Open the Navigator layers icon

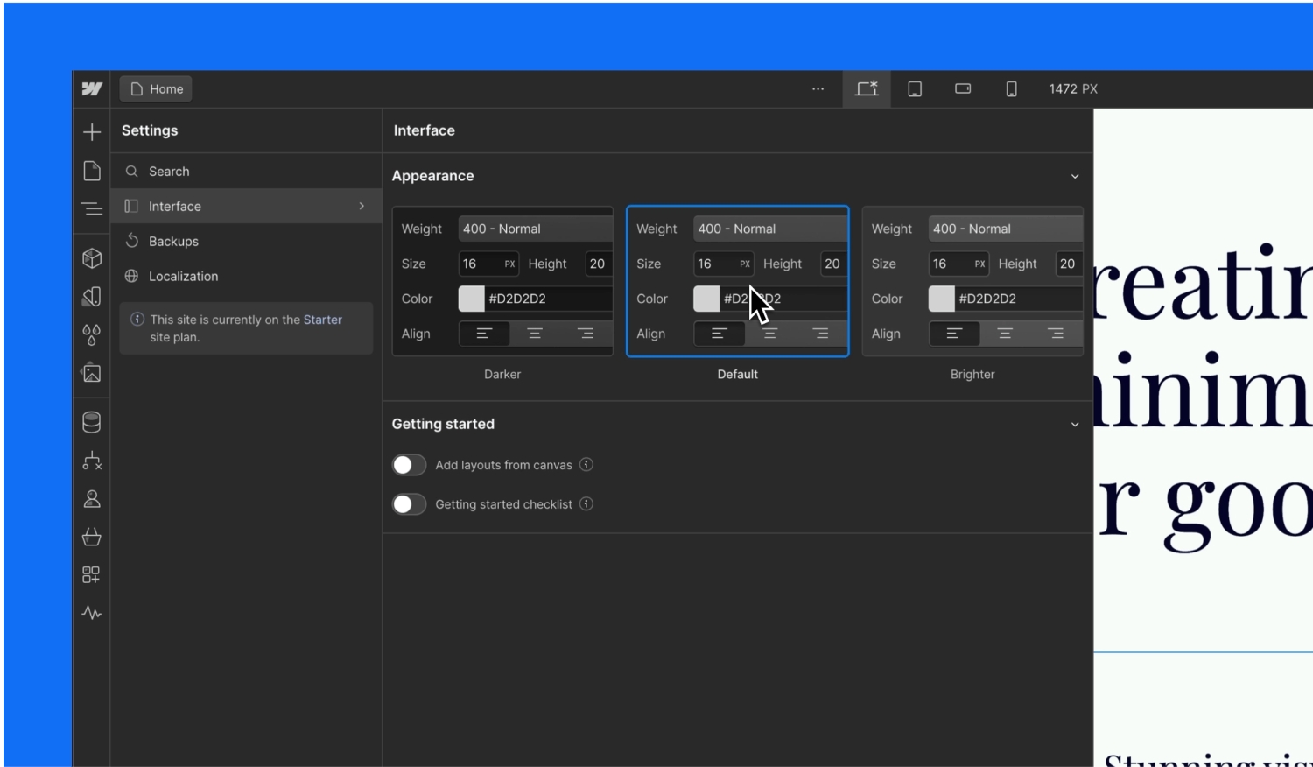(92, 208)
